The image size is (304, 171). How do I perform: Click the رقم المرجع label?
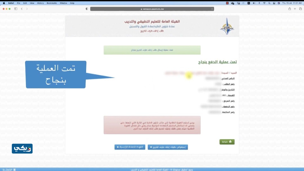(x=228, y=101)
